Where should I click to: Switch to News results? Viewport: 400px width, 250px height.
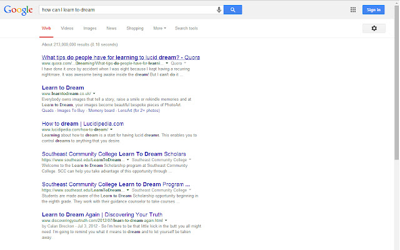(111, 28)
